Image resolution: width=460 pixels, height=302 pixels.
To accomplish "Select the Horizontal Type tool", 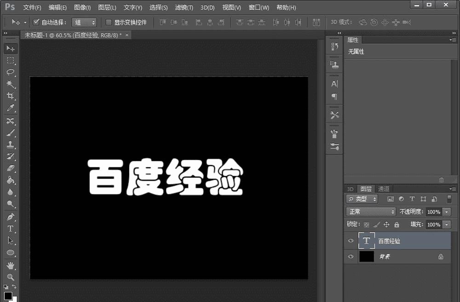I will pyautogui.click(x=11, y=229).
